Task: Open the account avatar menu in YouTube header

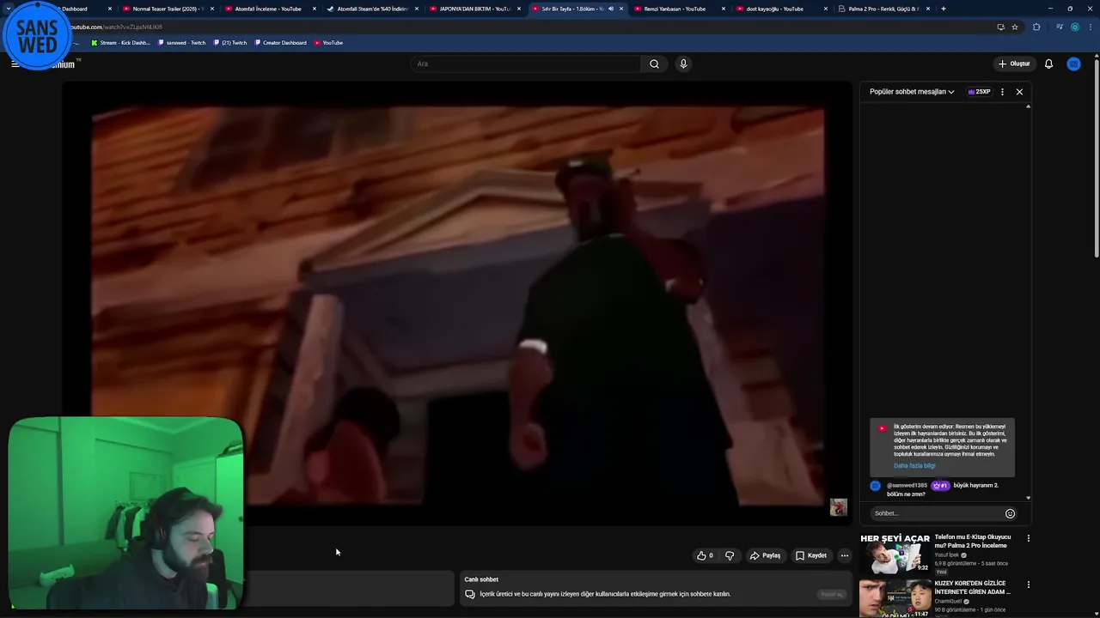Action: click(1073, 64)
